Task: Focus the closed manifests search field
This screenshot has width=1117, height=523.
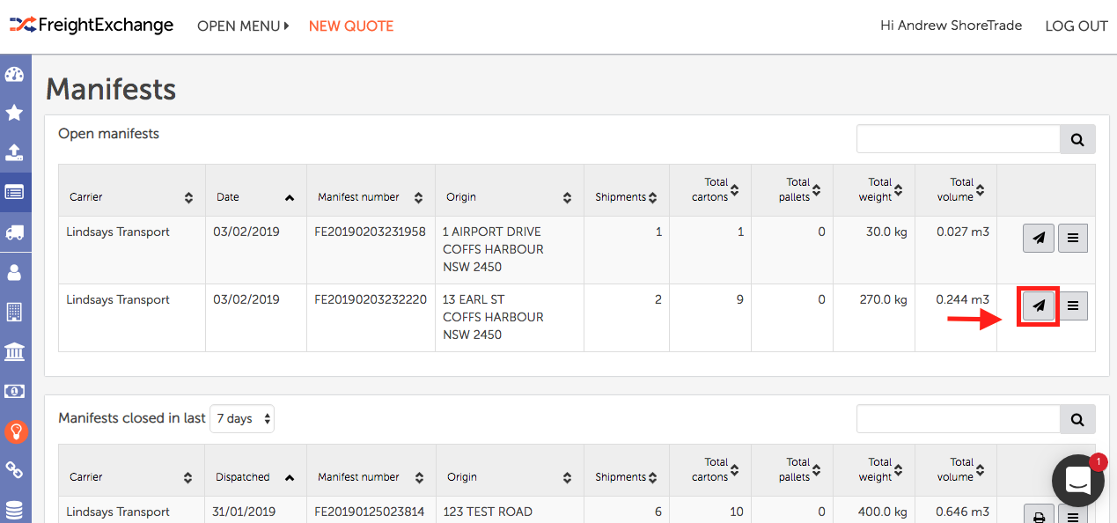Action: coord(959,419)
